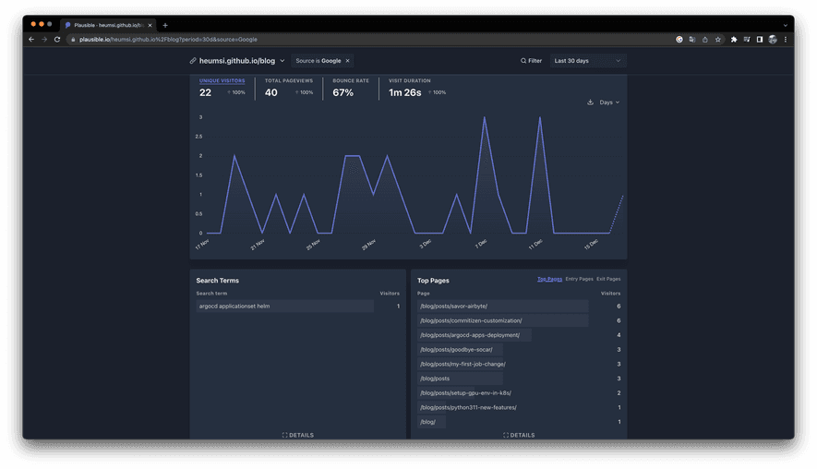The height and width of the screenshot is (469, 817).
Task: Open a new browser tab
Action: tap(165, 25)
